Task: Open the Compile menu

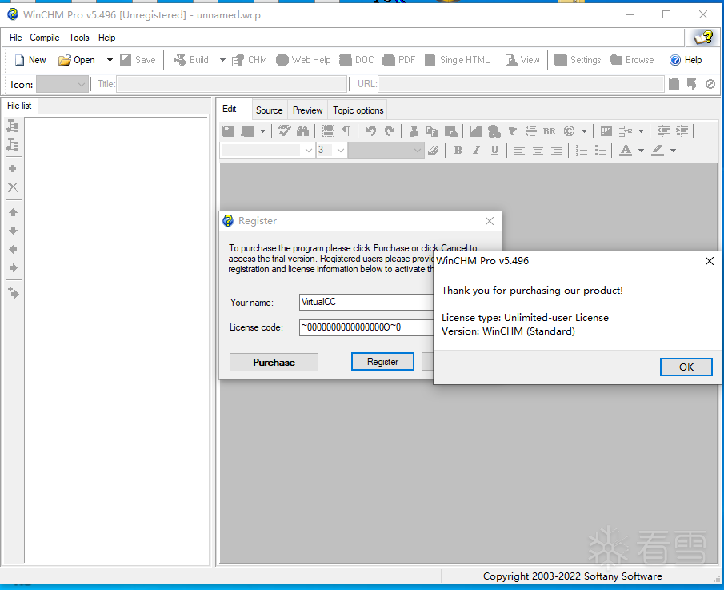Action: click(x=45, y=38)
